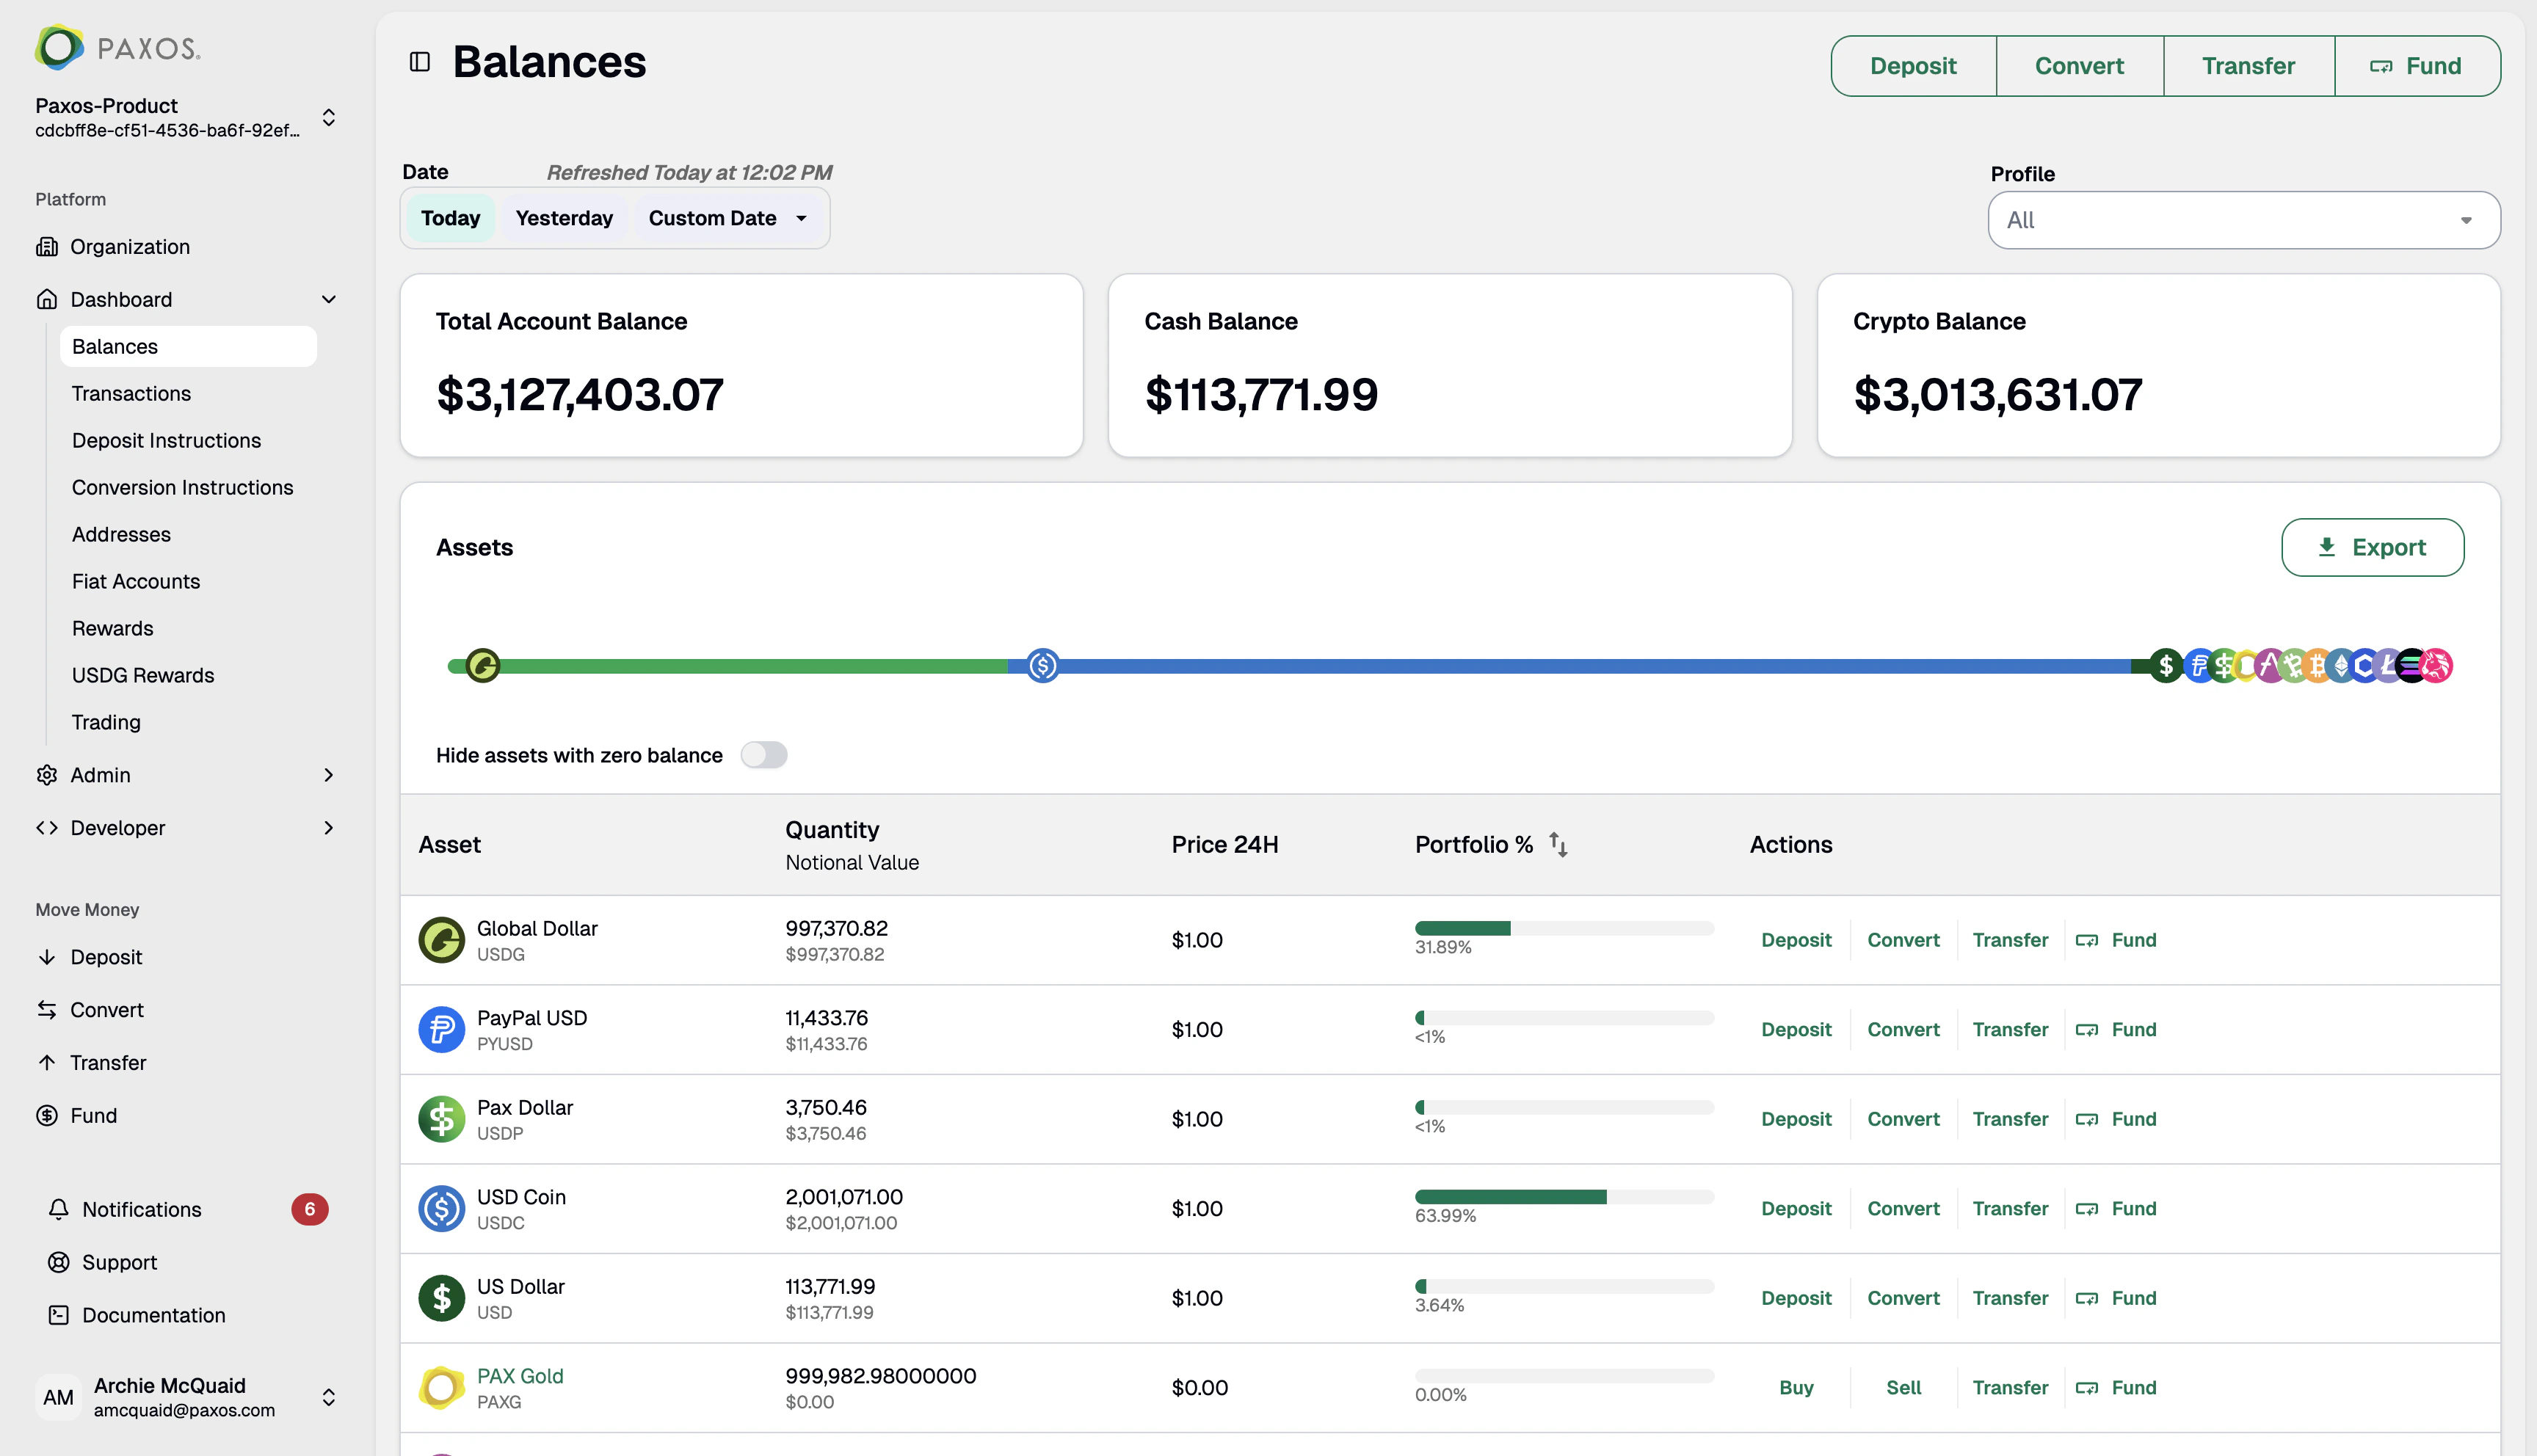Click the Support icon in sidebar
Viewport: 2537px width, 1456px height.
coord(59,1262)
